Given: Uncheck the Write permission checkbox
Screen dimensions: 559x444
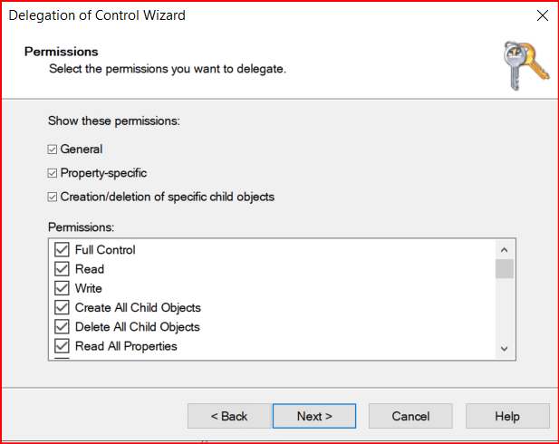Looking at the screenshot, I should point(63,288).
